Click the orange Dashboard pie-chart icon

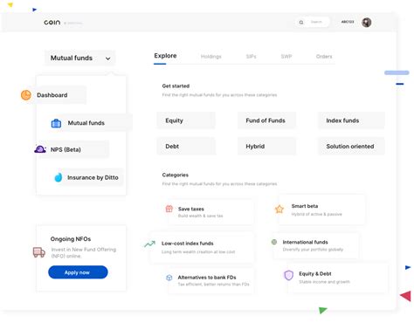tap(26, 95)
